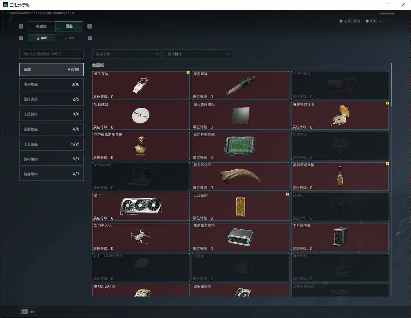Open the locked 飞行记录仪 item

pyautogui.click(x=340, y=85)
